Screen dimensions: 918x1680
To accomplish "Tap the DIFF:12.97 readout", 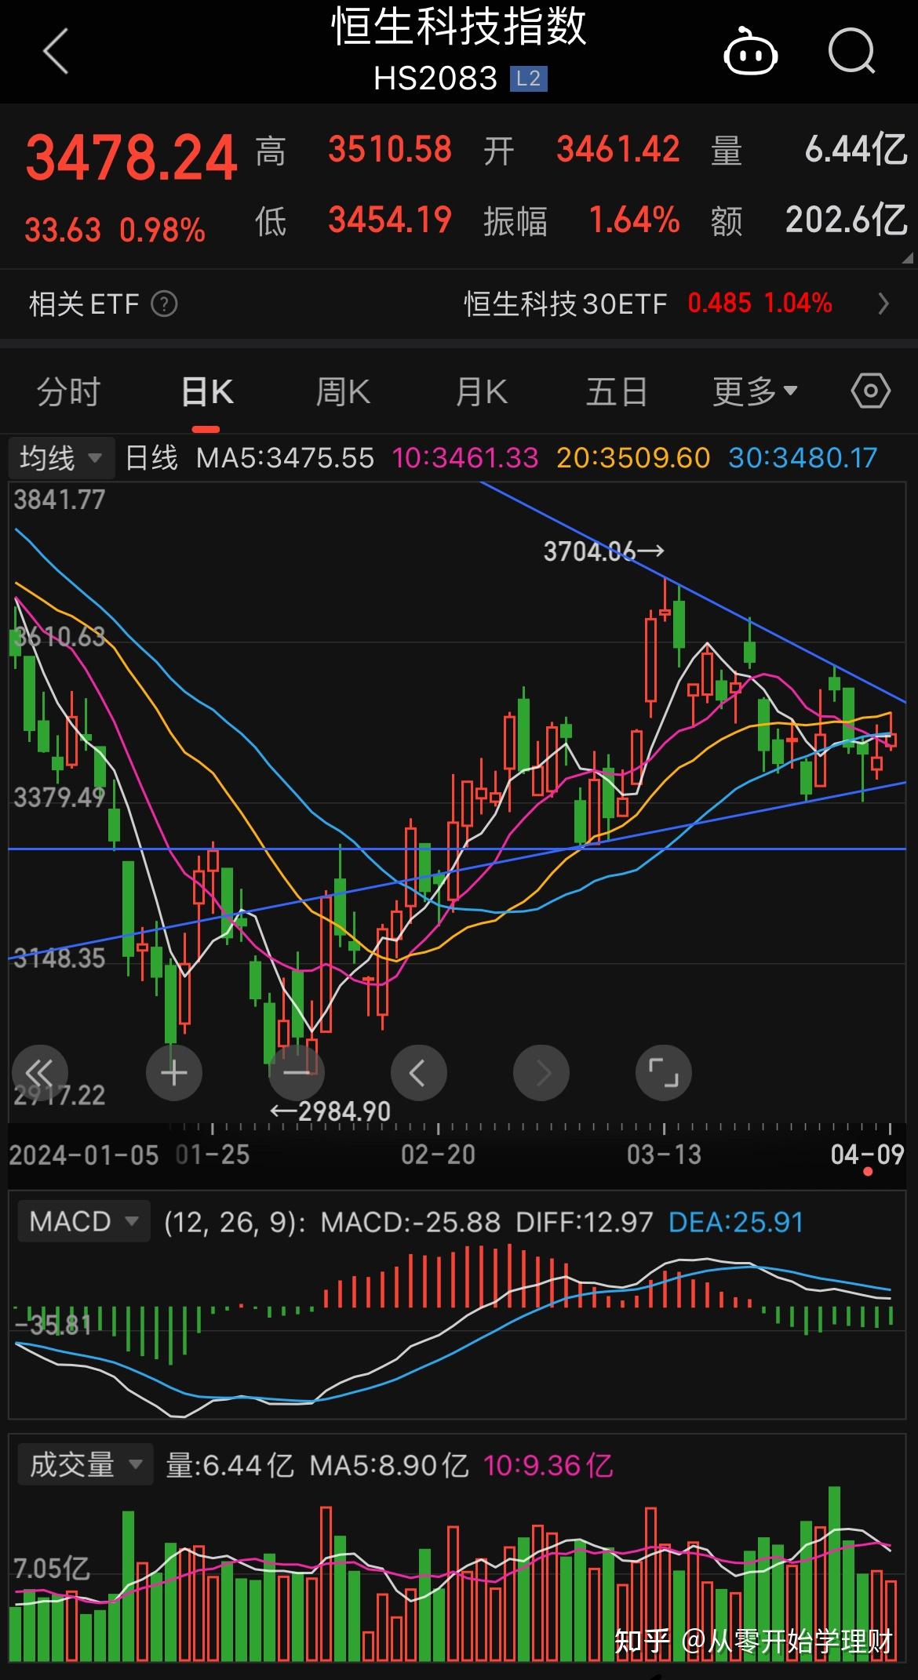I will pos(584,1221).
